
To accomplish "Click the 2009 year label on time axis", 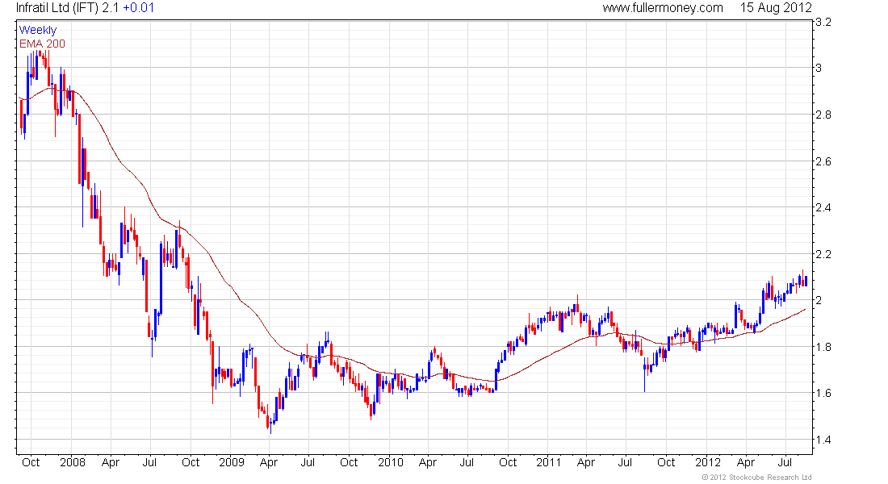I will click(x=231, y=462).
